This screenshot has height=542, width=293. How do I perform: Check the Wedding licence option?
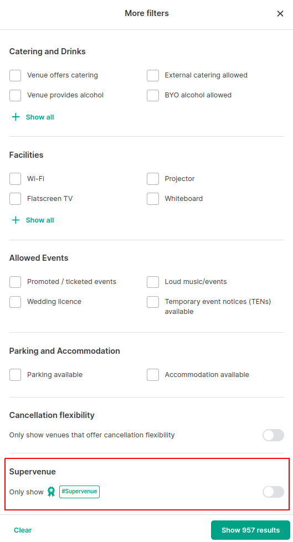click(x=15, y=302)
